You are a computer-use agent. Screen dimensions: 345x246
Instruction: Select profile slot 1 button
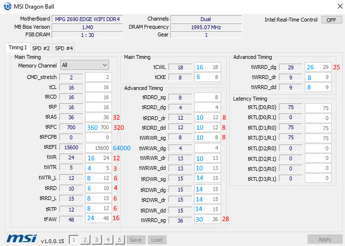(74, 240)
